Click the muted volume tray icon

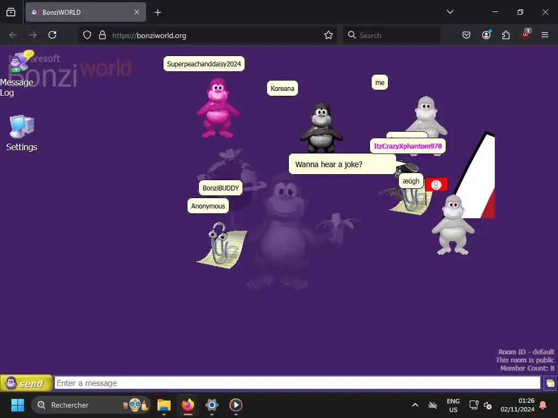point(488,405)
